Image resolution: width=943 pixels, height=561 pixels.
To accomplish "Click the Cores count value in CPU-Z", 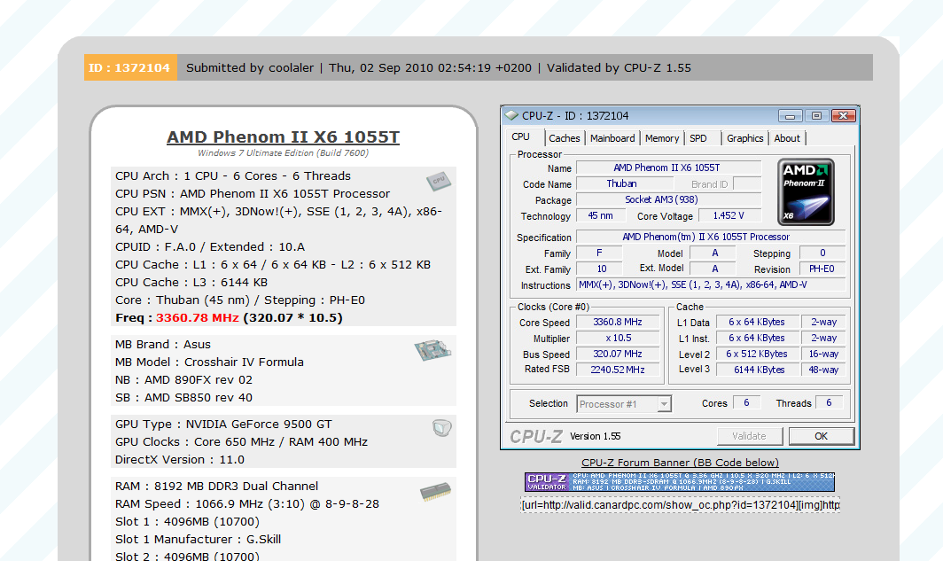I will point(746,402).
